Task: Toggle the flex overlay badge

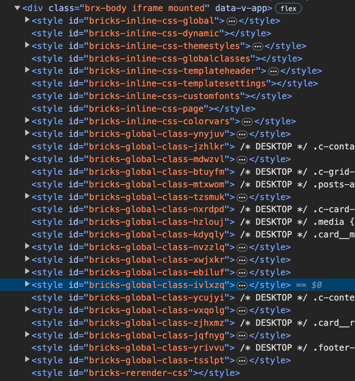Action: (x=288, y=8)
